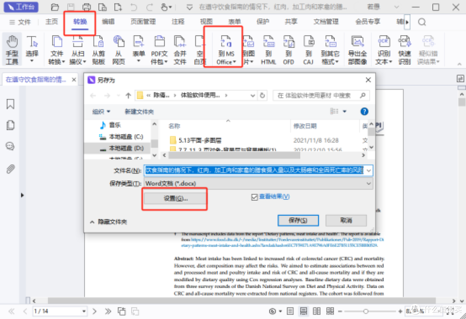The image size is (466, 319).
Task: Switch to Protect (保护) tab
Action: tap(263, 22)
